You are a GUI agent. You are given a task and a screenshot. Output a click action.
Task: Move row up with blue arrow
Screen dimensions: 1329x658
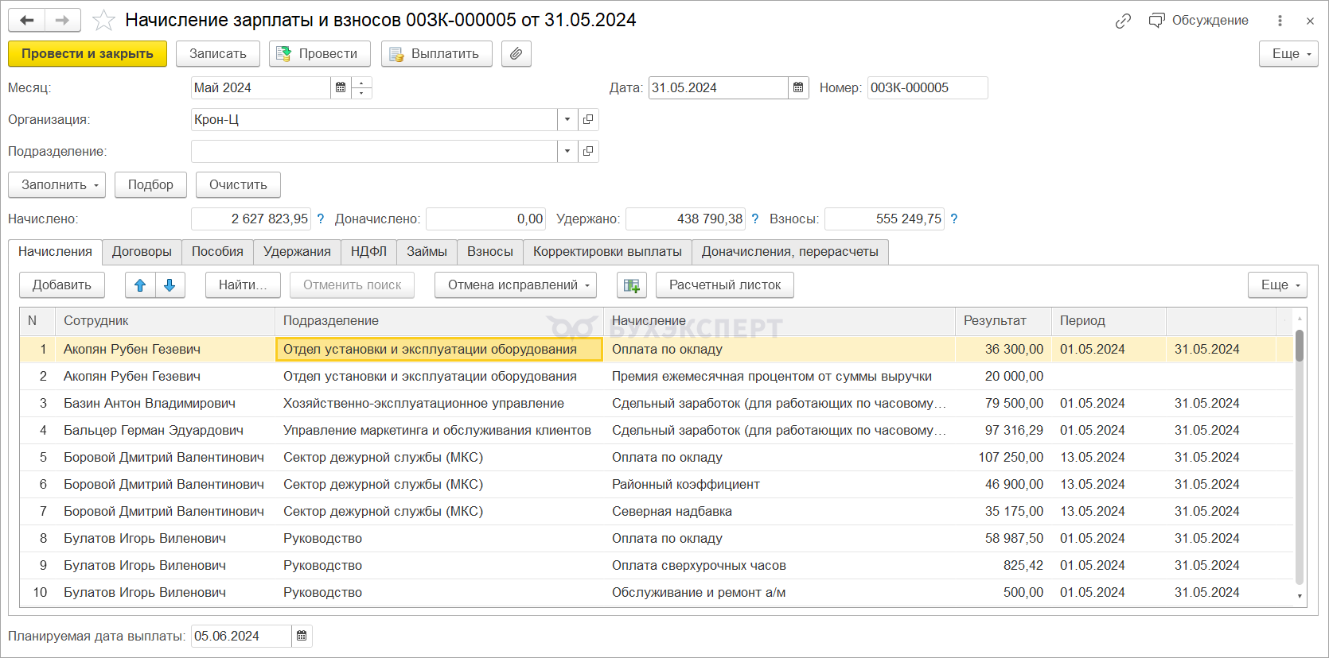tap(140, 285)
